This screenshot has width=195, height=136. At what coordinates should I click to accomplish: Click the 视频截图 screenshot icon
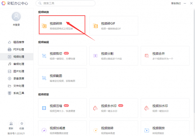pos(44,78)
